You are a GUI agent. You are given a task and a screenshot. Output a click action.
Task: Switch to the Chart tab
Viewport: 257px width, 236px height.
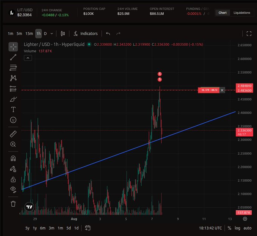pyautogui.click(x=222, y=12)
